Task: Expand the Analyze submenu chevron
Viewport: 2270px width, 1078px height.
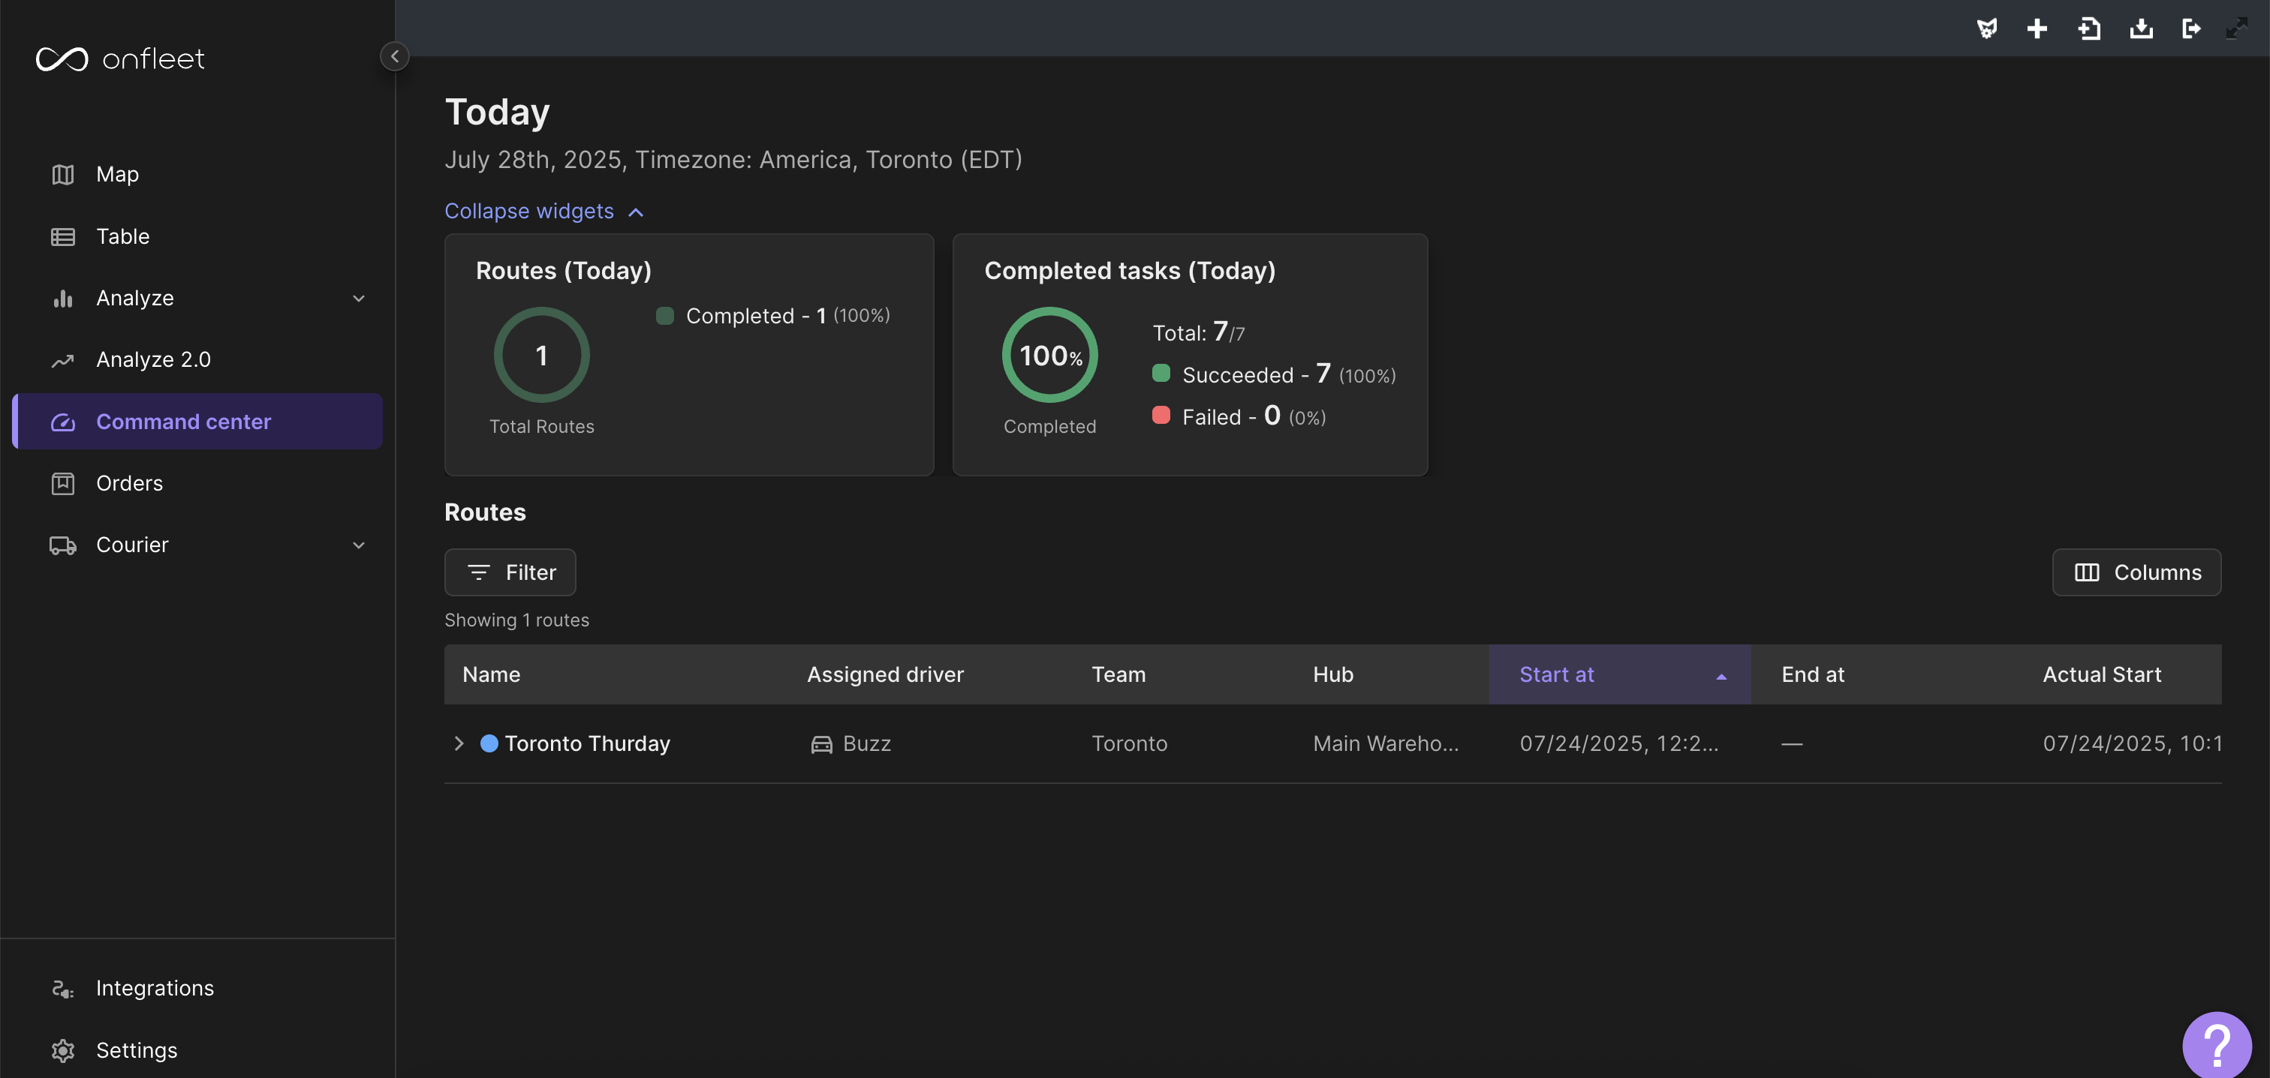Action: coord(359,299)
